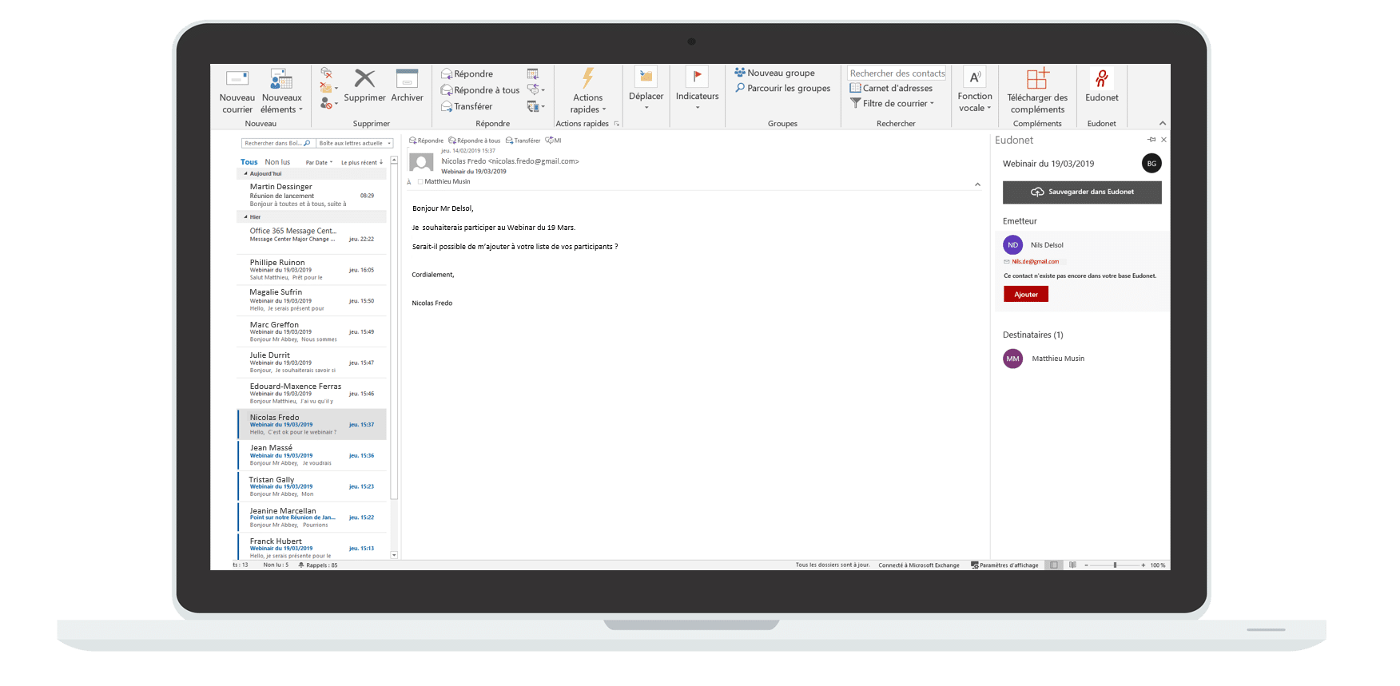Click the Déplacer folder icon
This screenshot has height=686, width=1400.
tap(646, 77)
